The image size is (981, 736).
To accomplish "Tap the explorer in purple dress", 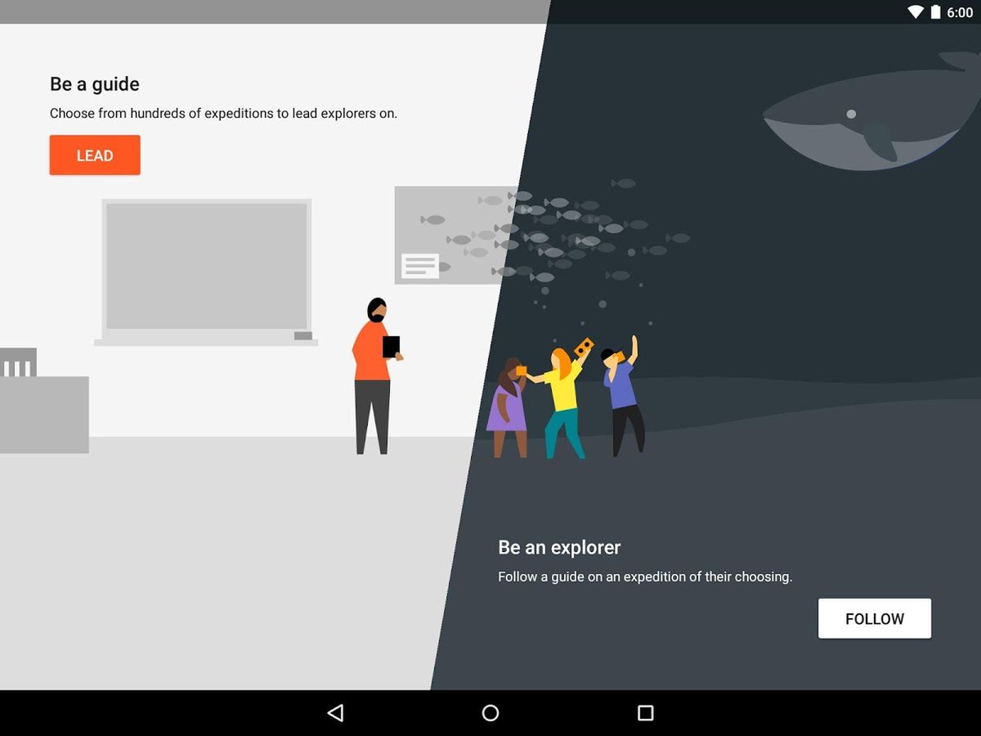I will pyautogui.click(x=508, y=407).
